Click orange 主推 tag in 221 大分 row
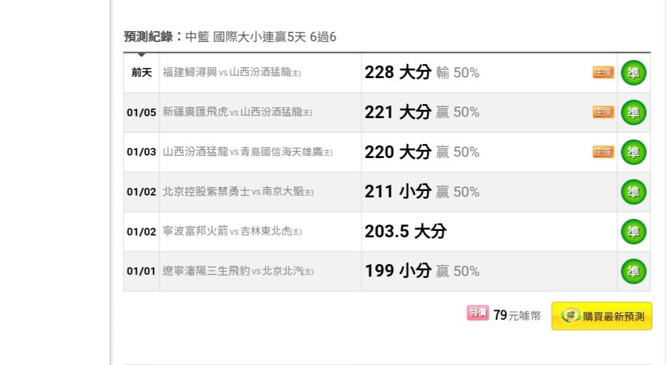This screenshot has width=667, height=365. coord(603,112)
